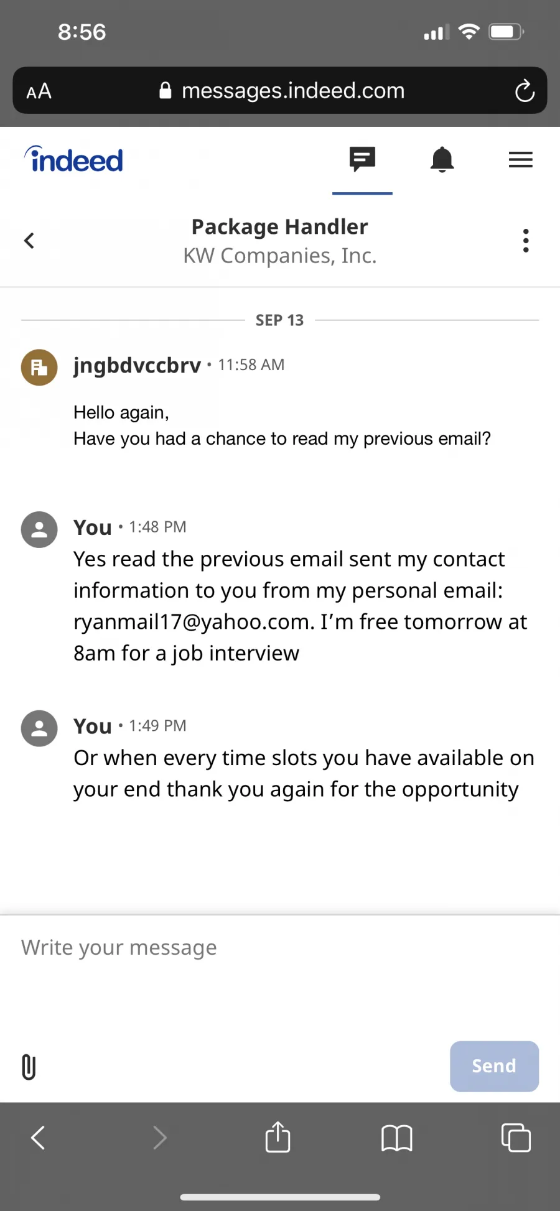Tap the Safari forward navigation arrow

[x=160, y=1138]
